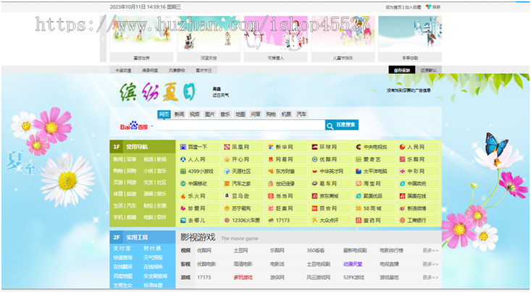
Task: Click the 设为首页 link at top
Action: [393, 7]
